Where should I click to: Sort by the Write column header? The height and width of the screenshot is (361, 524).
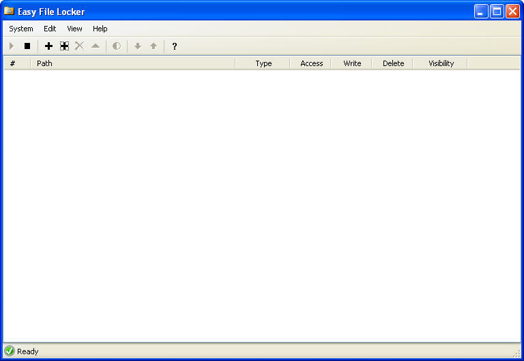click(x=351, y=63)
